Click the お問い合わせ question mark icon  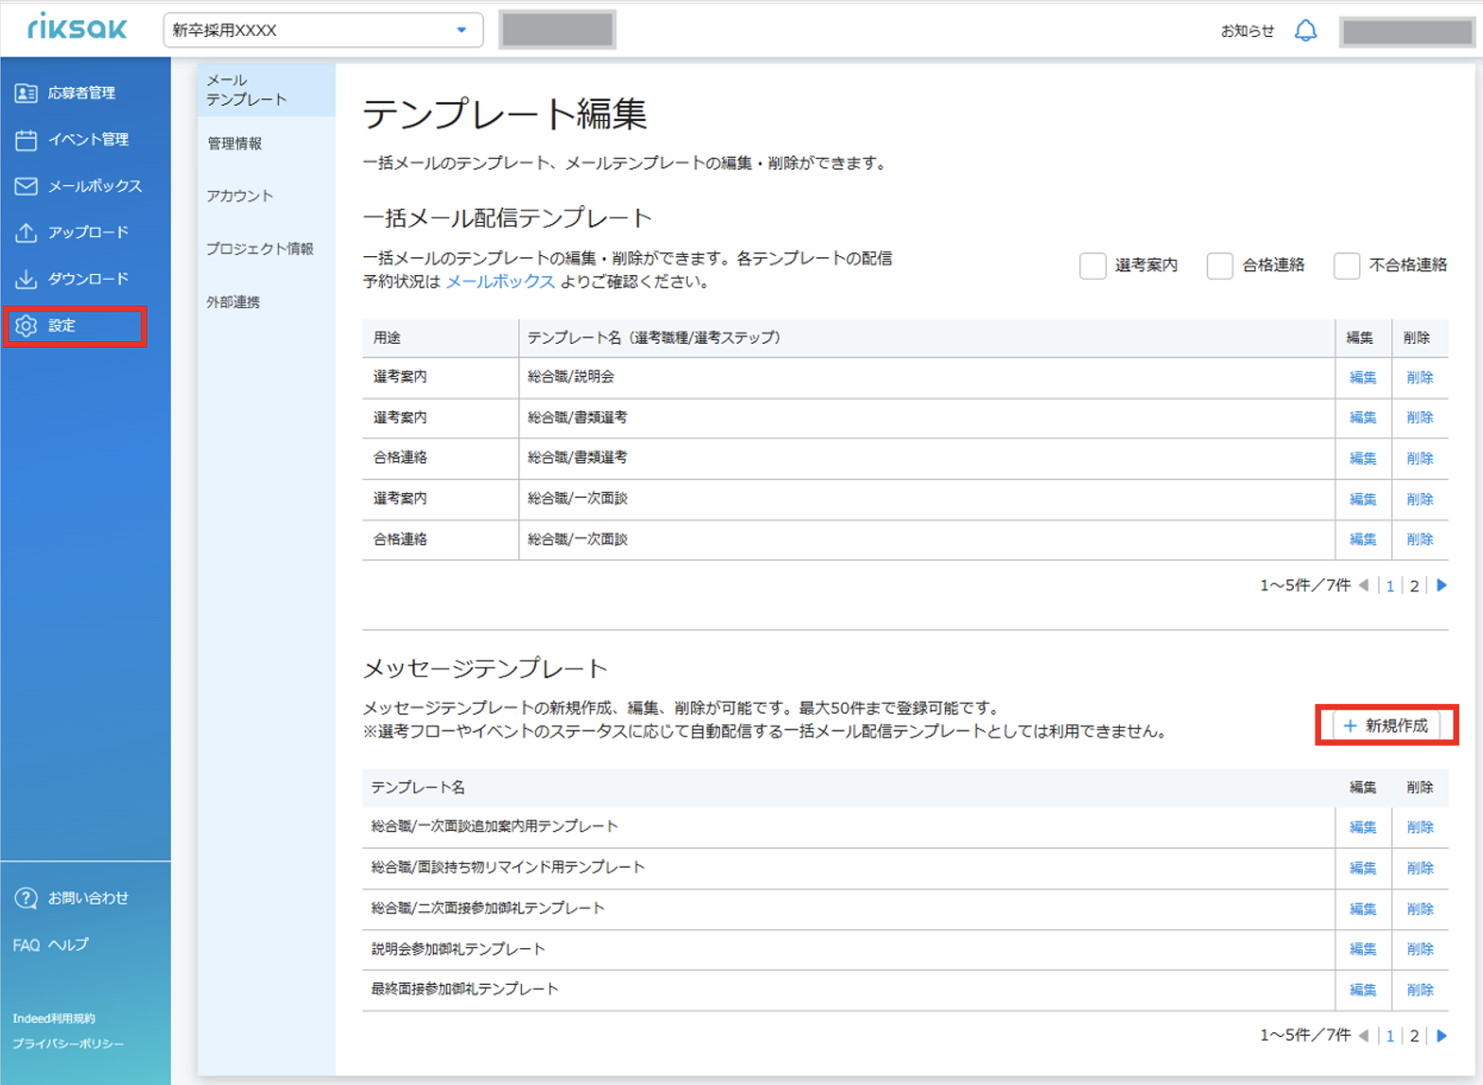coord(26,898)
